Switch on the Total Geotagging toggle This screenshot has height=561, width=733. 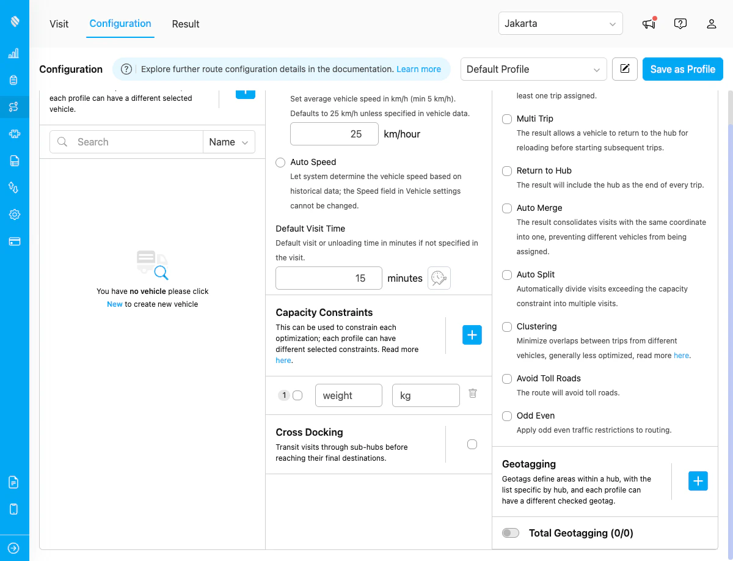(511, 533)
